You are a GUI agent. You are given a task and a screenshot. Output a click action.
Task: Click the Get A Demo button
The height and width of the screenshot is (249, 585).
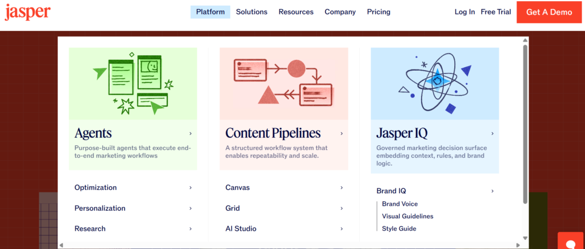click(x=549, y=13)
